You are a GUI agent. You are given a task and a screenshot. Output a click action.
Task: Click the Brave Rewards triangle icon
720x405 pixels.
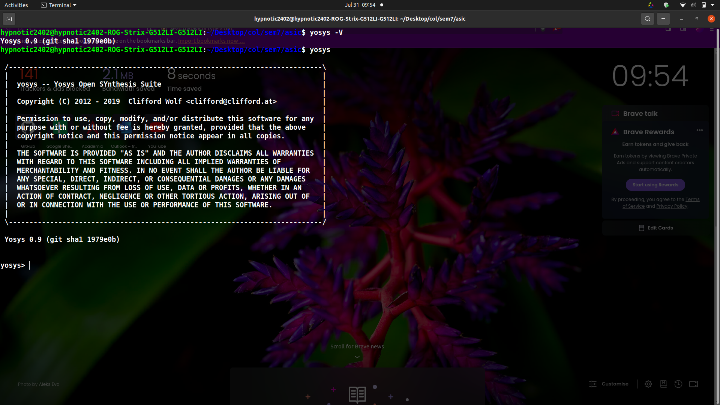click(615, 132)
